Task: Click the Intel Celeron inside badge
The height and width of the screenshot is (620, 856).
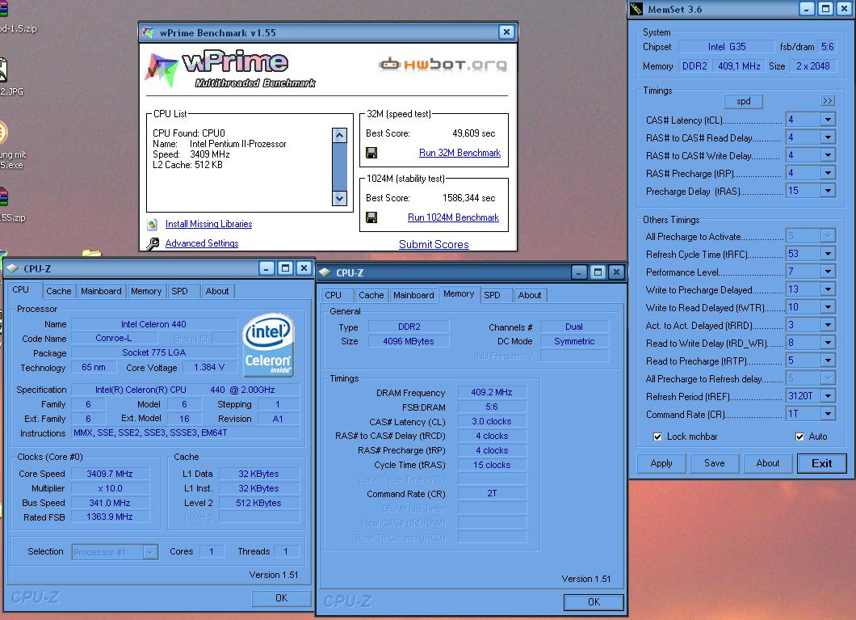Action: [x=268, y=345]
